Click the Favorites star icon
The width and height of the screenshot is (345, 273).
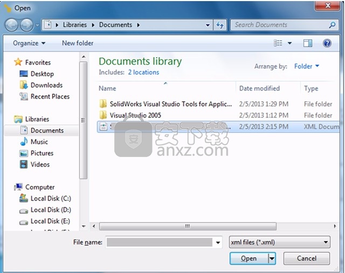coord(18,62)
